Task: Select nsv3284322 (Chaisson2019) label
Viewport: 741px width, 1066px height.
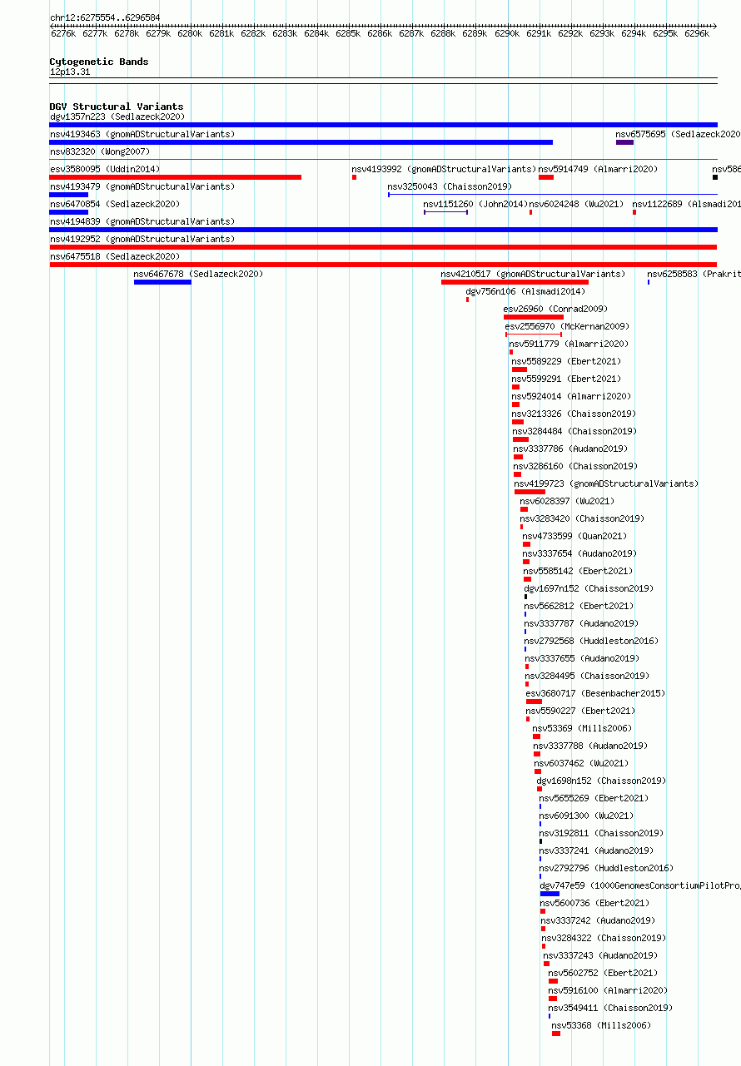Action: pyautogui.click(x=603, y=938)
